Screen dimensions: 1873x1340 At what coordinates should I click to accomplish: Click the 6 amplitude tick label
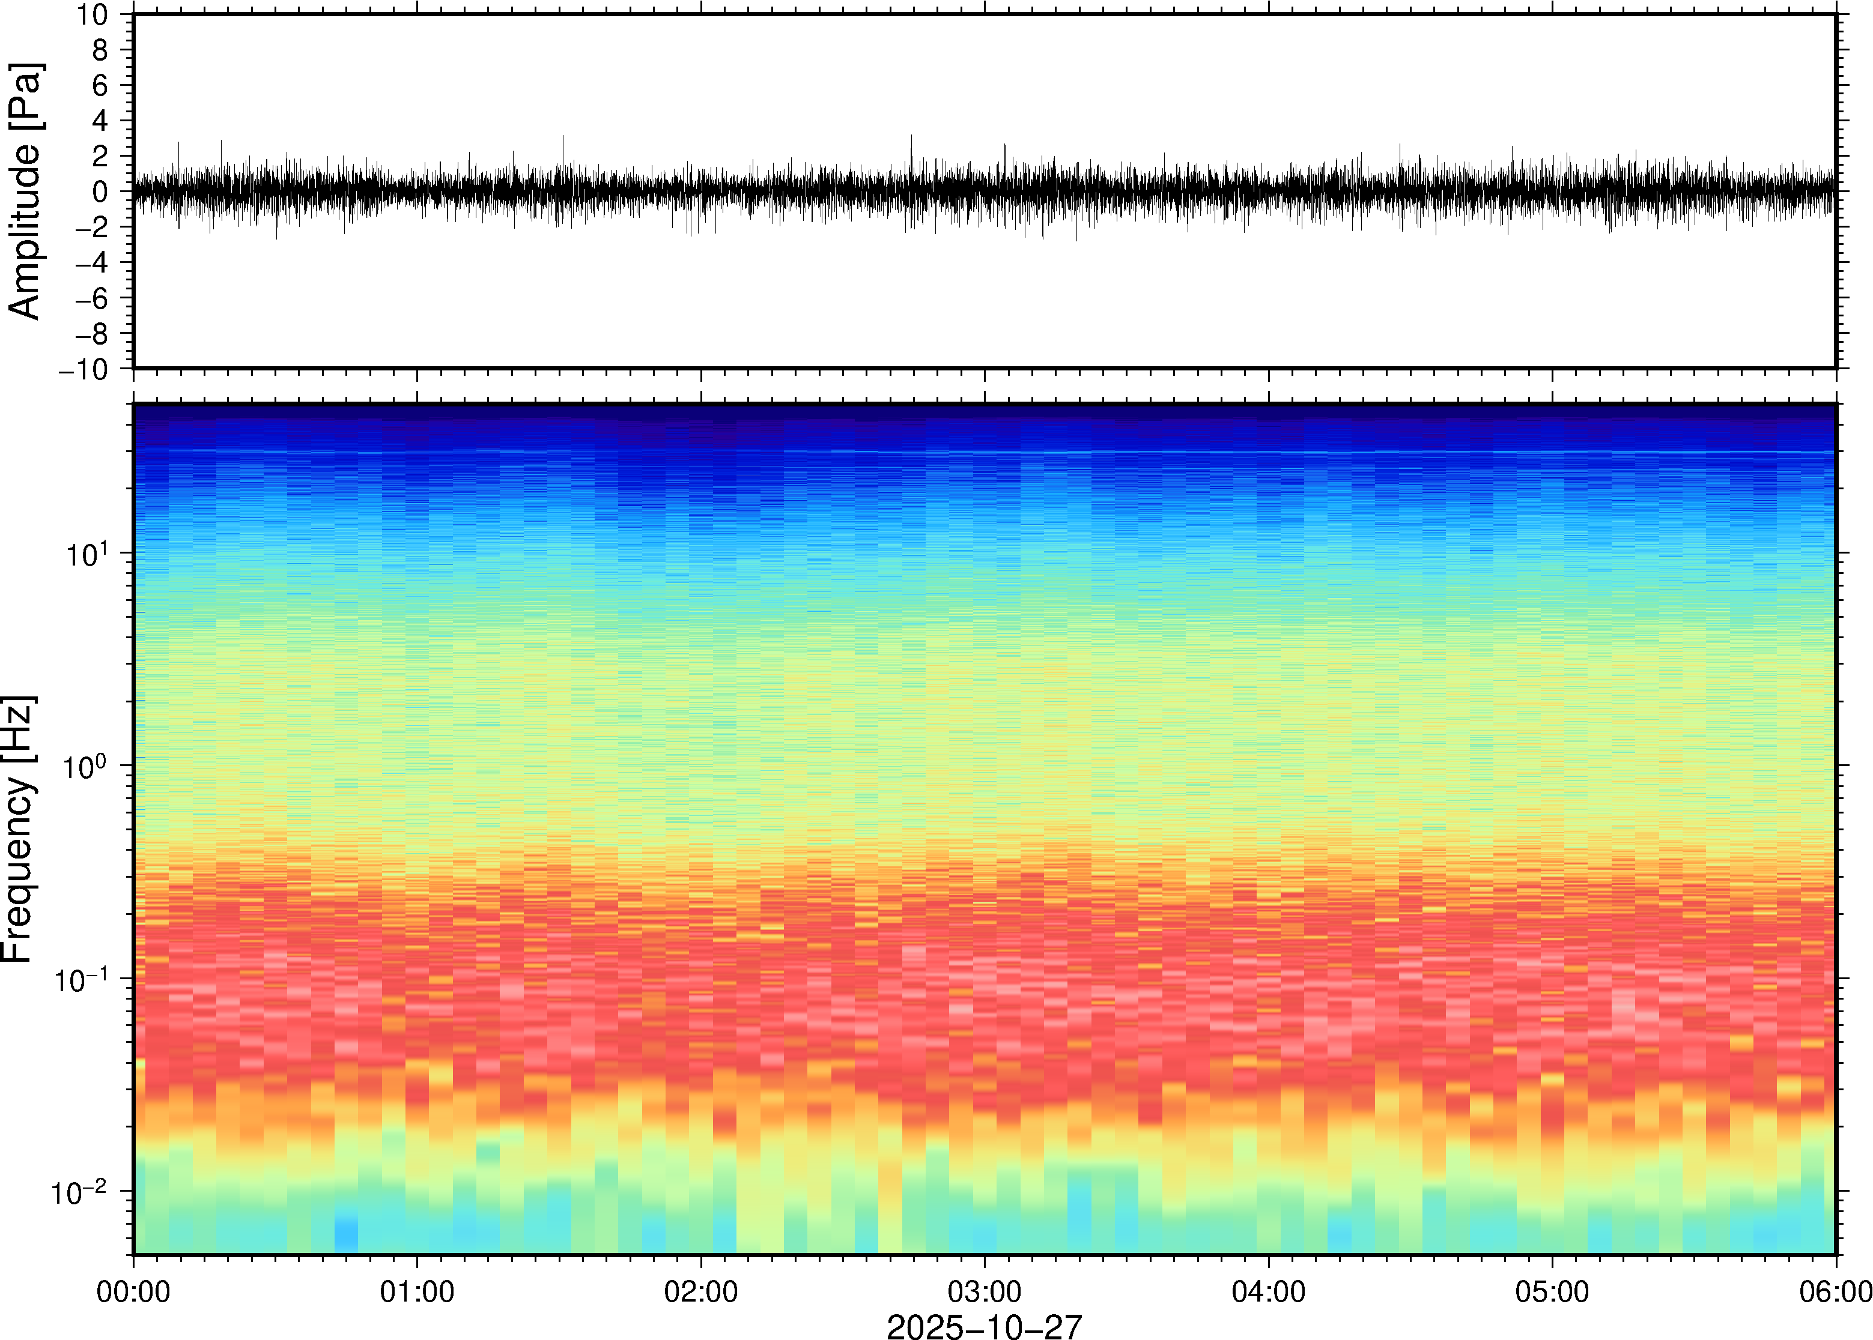tap(101, 86)
